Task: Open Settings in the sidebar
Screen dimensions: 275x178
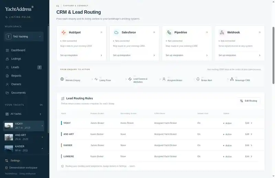Action: click(15, 160)
